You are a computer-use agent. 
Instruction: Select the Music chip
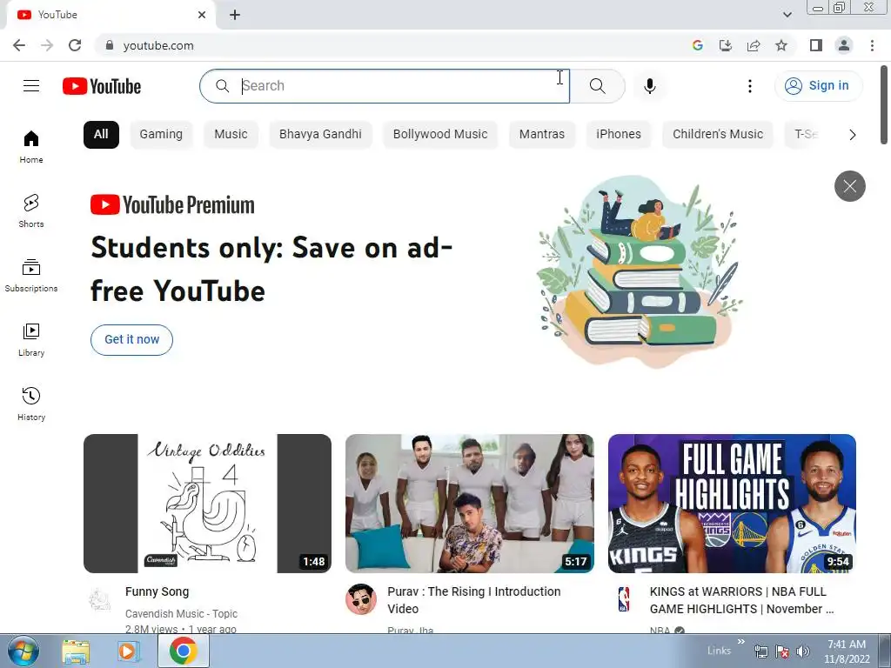point(231,135)
